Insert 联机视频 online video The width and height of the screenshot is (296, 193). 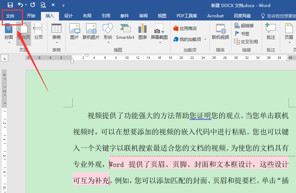coord(220,31)
